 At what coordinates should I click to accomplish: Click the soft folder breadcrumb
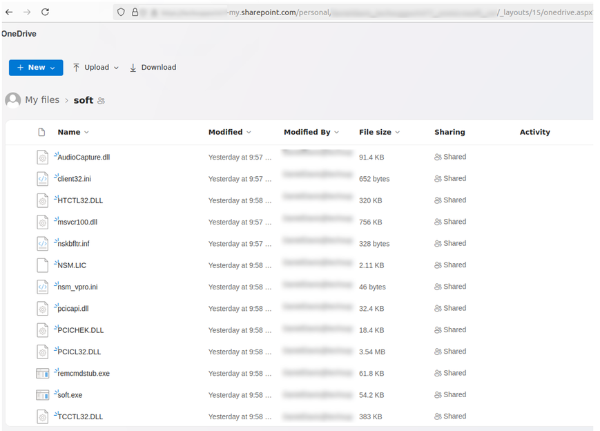[84, 100]
